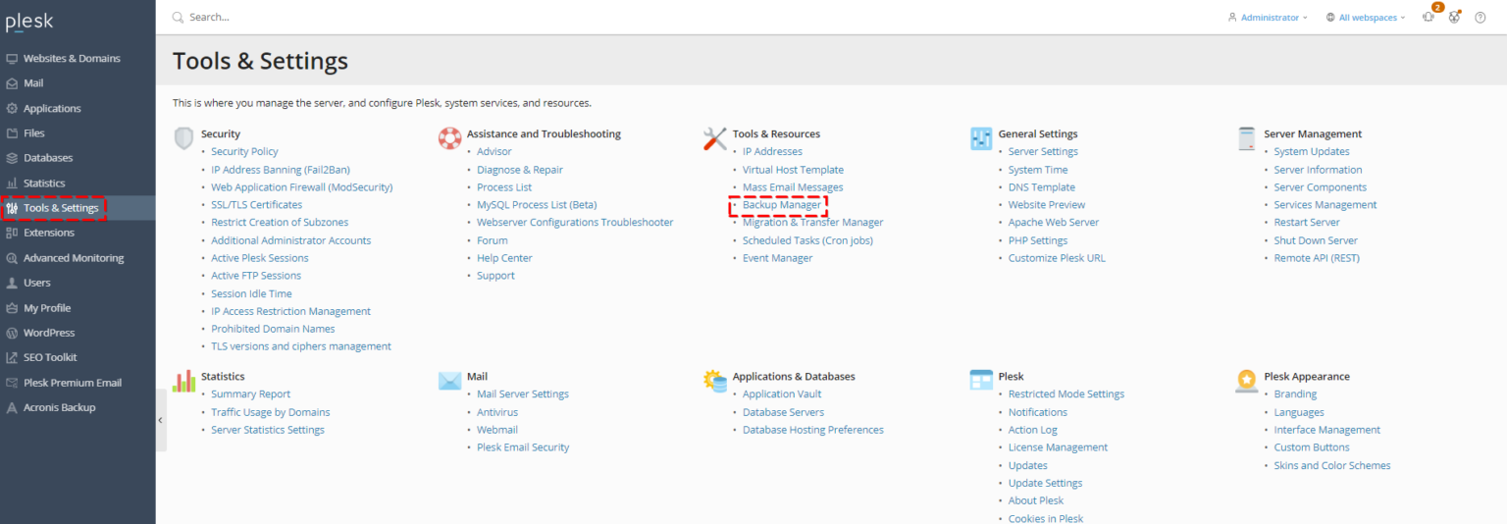Click the Mail envelope icon in content
Screen dimensions: 1507x524
click(x=449, y=381)
